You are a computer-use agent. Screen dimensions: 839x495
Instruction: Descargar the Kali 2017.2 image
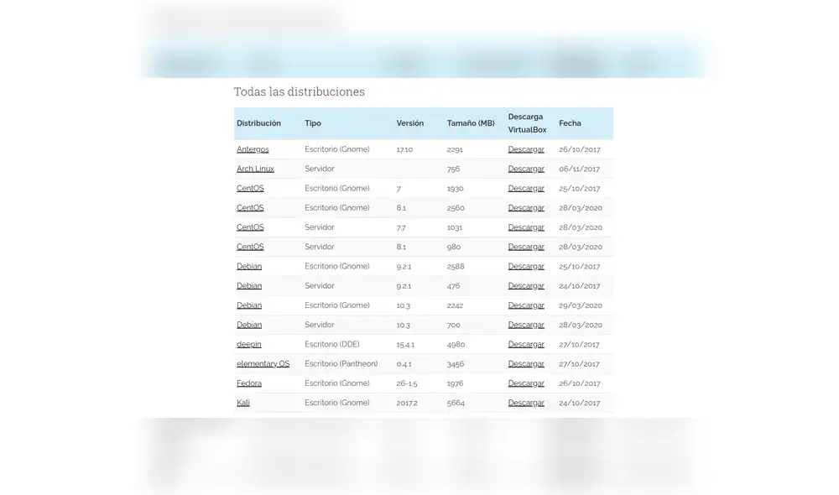(525, 403)
